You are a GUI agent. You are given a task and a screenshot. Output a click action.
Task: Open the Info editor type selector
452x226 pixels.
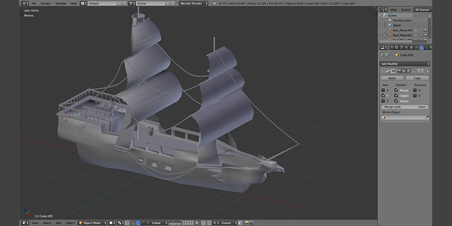point(25,3)
